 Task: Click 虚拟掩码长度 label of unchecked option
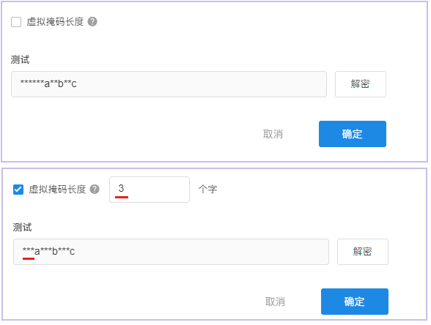pyautogui.click(x=55, y=22)
